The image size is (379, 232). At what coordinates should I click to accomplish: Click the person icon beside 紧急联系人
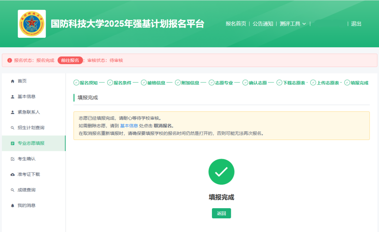pos(13,112)
